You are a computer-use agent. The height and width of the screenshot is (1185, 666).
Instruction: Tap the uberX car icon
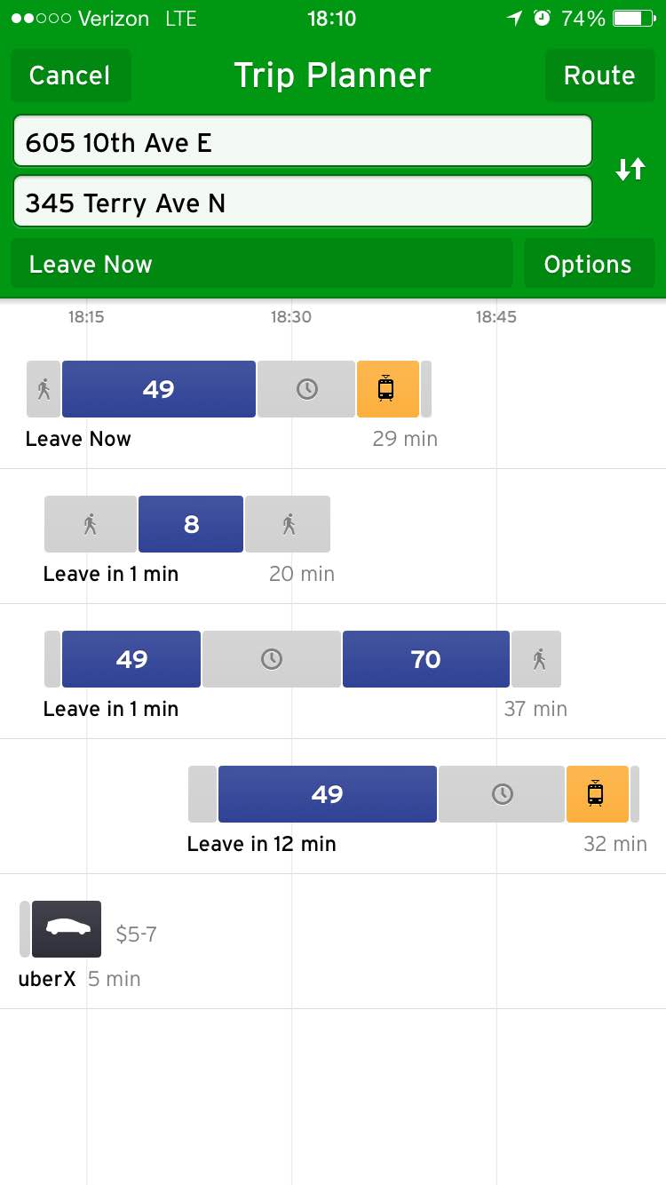(67, 928)
